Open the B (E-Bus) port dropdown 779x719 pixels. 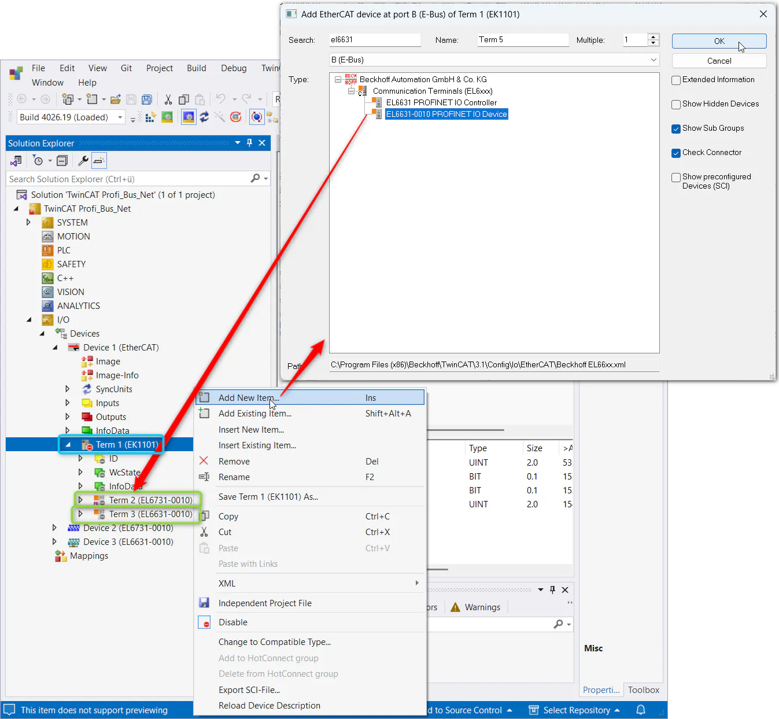point(654,60)
